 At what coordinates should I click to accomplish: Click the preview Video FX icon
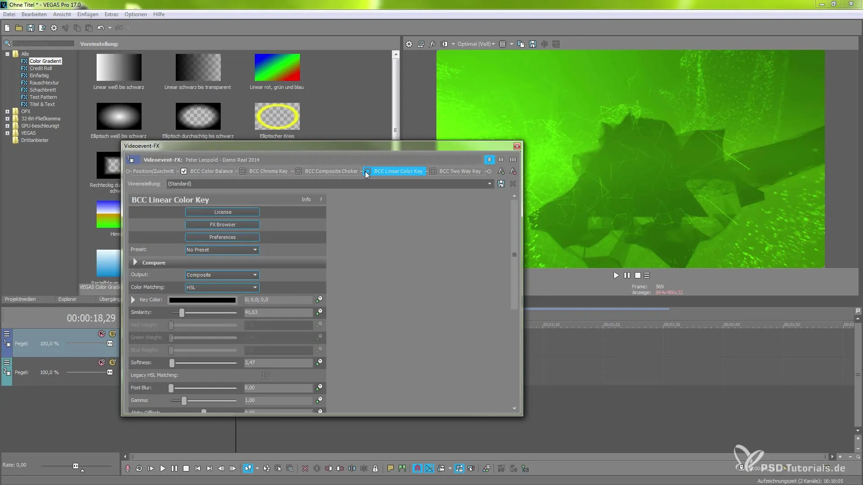coord(432,44)
